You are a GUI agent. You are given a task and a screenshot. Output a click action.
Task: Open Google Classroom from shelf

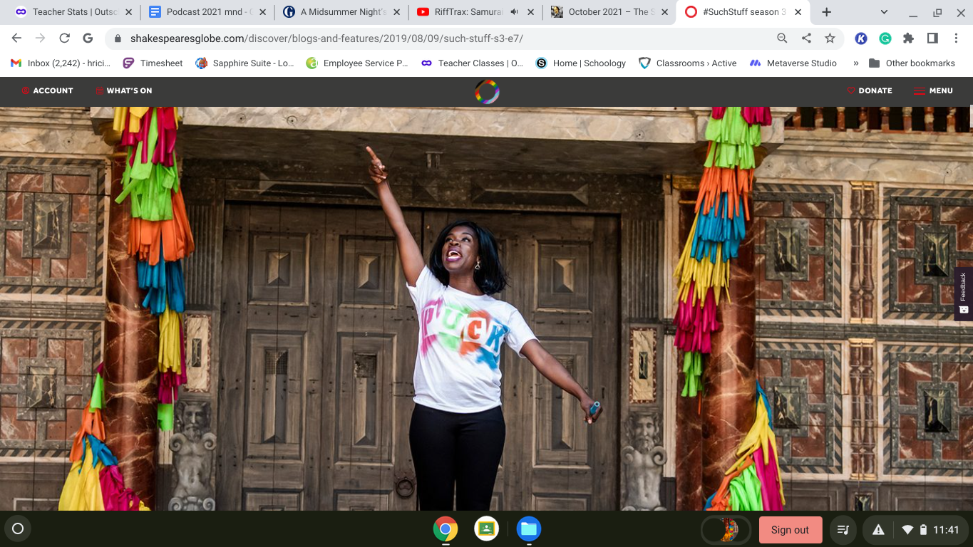tap(487, 528)
